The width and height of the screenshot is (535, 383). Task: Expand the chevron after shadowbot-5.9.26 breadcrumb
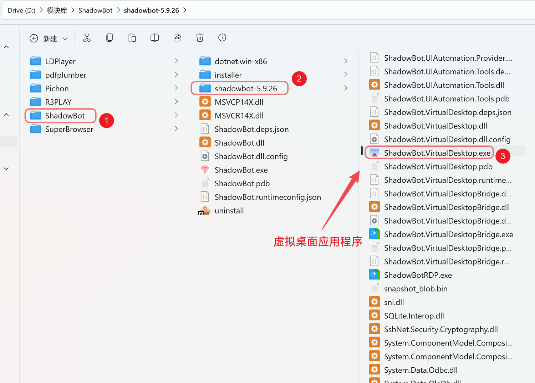point(185,10)
